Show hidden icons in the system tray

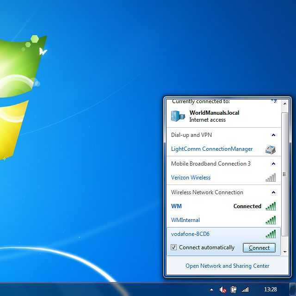pos(212,290)
